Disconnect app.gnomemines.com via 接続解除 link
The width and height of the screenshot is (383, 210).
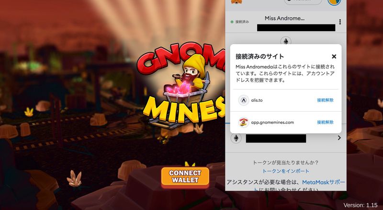[325, 122]
